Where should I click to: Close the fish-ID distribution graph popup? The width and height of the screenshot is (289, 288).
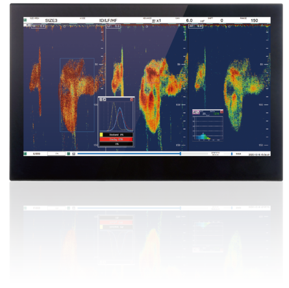click(x=132, y=99)
